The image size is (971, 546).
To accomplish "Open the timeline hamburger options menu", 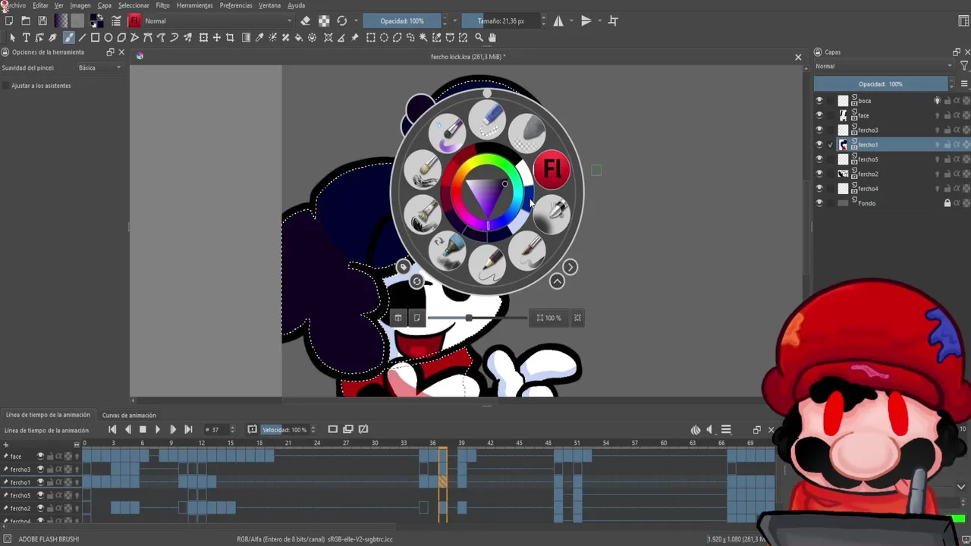I will (x=726, y=430).
